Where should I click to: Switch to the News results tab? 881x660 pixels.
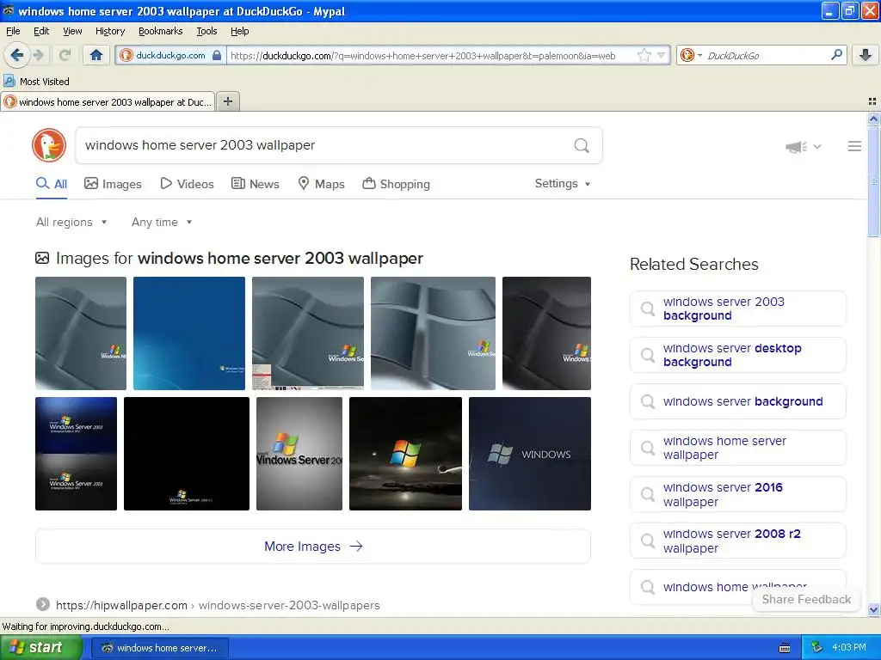(x=255, y=184)
